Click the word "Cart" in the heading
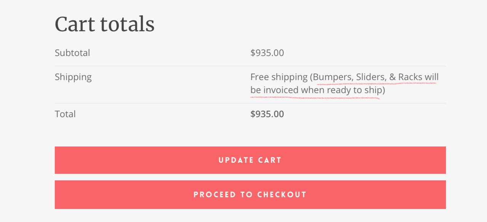Image resolution: width=487 pixels, height=222 pixels. 74,24
